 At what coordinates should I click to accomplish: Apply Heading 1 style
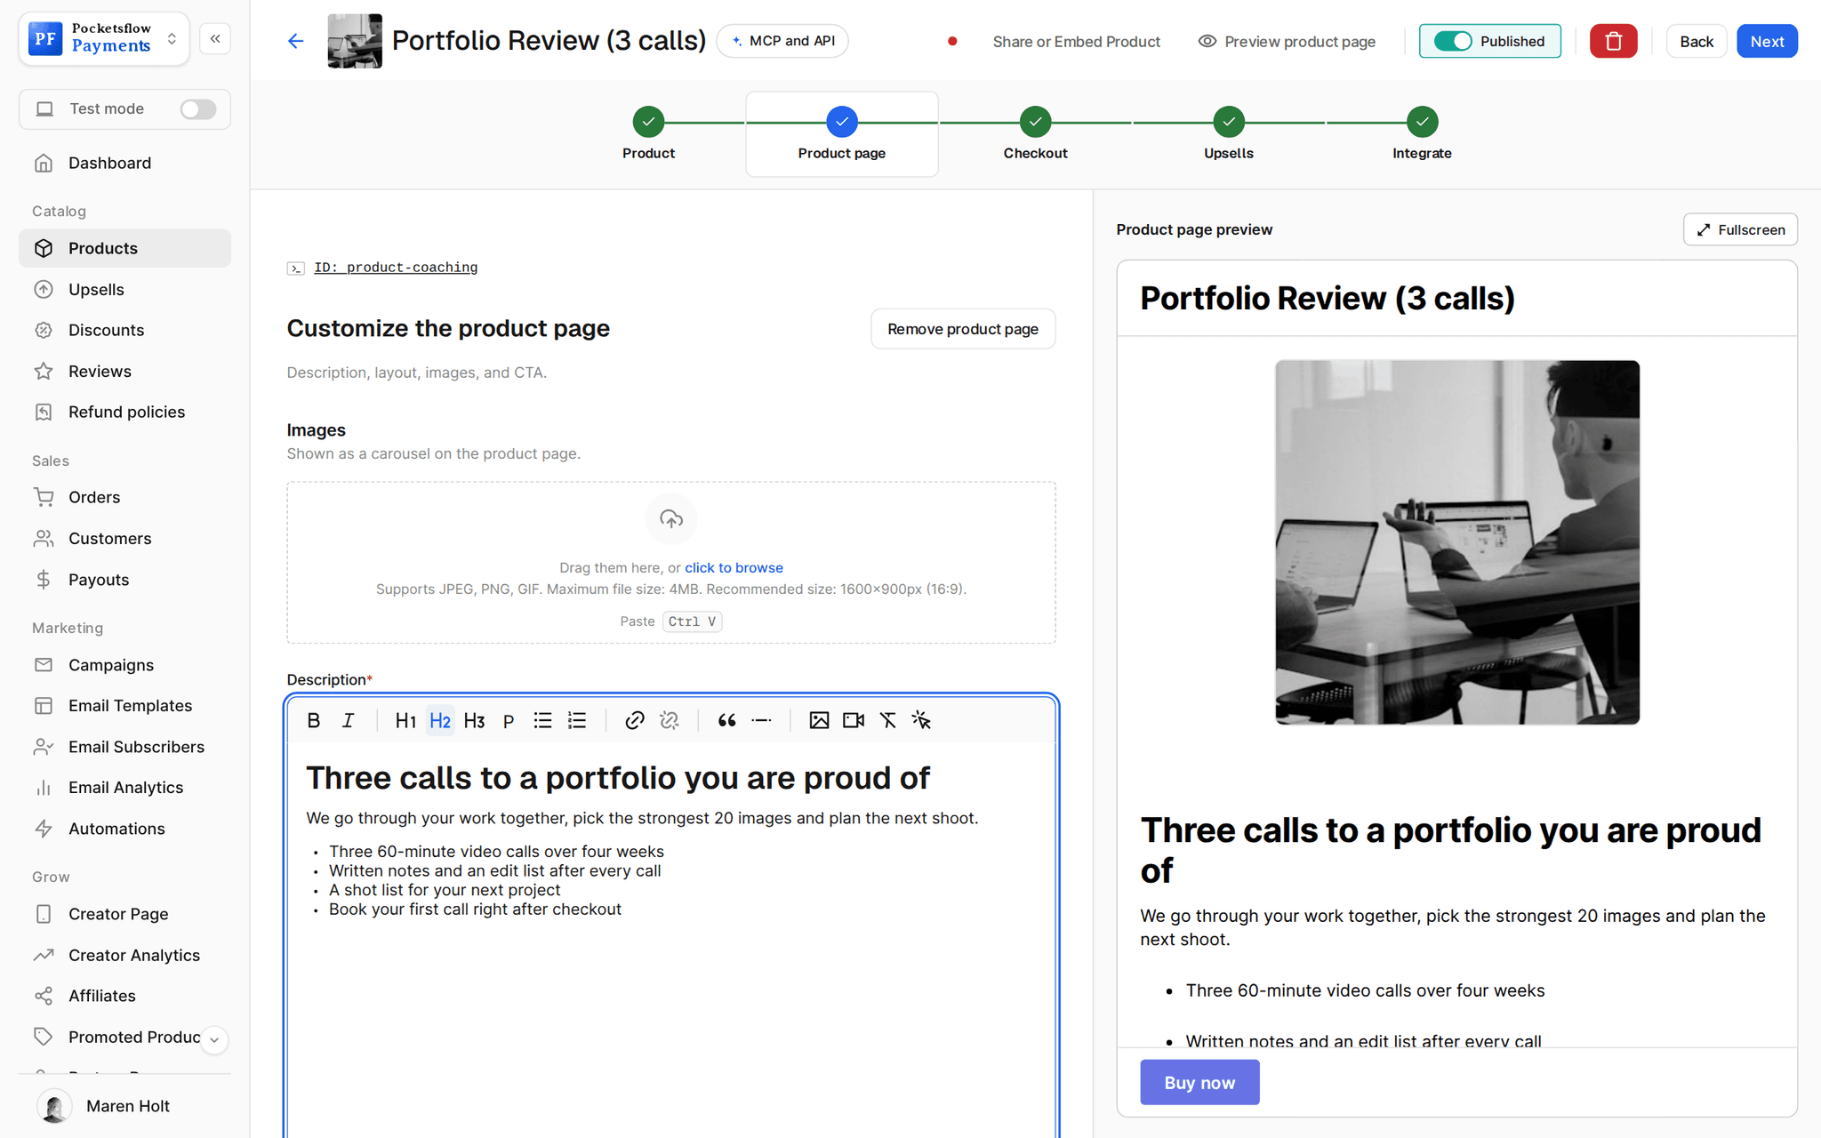405,720
